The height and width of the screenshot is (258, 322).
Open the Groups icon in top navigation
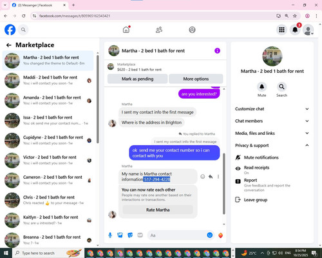(x=192, y=30)
